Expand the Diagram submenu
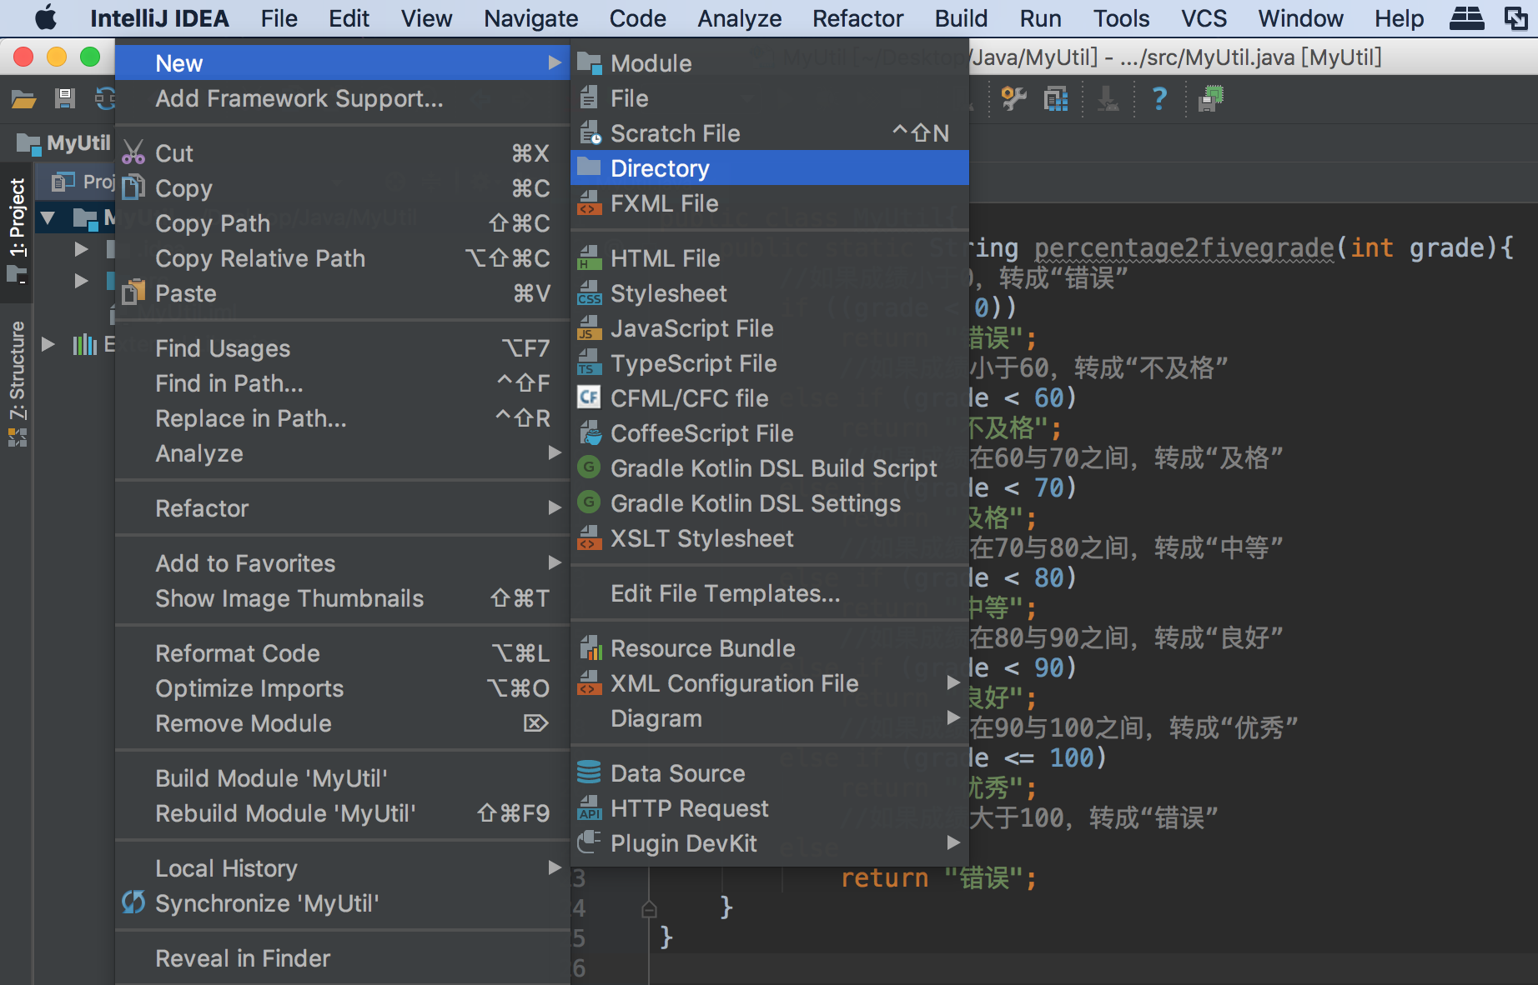The image size is (1538, 985). (x=769, y=718)
